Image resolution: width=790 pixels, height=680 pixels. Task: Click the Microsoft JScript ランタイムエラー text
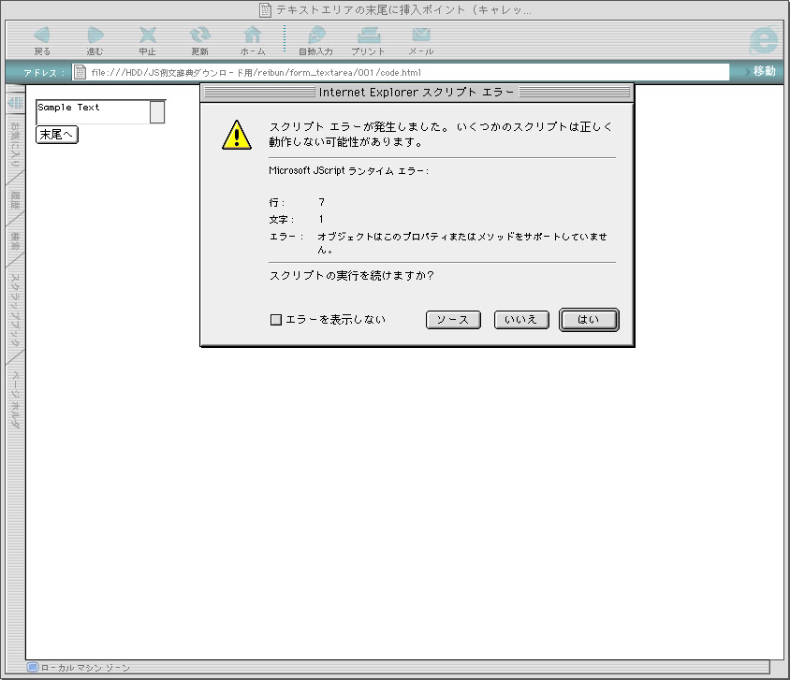348,170
